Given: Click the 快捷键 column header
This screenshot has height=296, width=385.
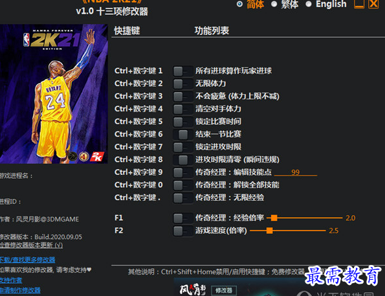Looking at the screenshot, I should pos(127,30).
